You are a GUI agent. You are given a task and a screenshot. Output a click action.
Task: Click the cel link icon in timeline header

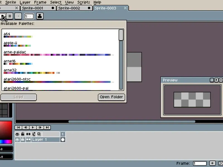coord(39,134)
